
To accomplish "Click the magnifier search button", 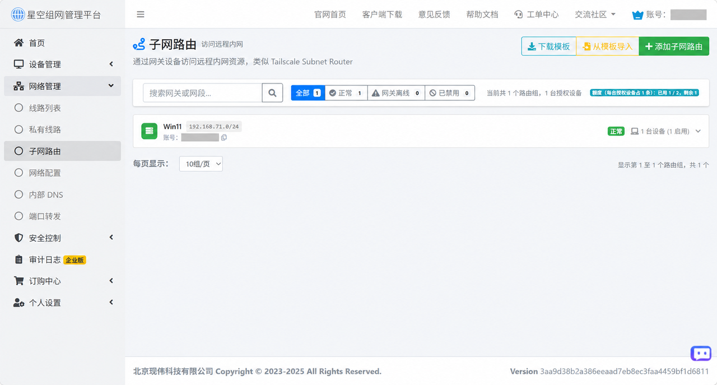I will coord(272,93).
